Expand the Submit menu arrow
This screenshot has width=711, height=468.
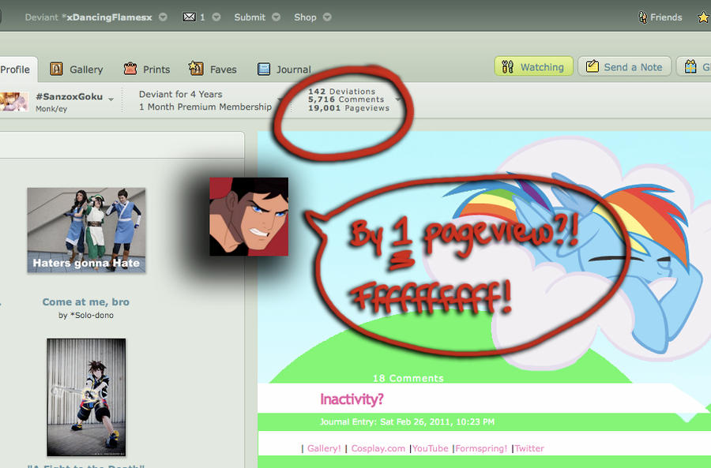tap(276, 17)
